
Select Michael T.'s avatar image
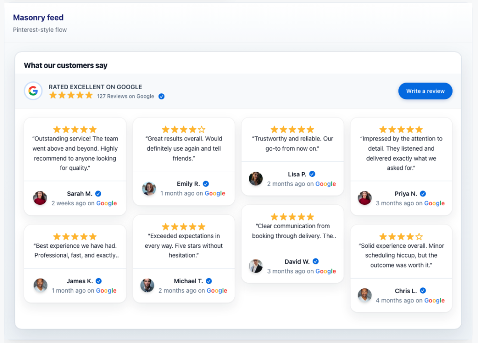[147, 286]
